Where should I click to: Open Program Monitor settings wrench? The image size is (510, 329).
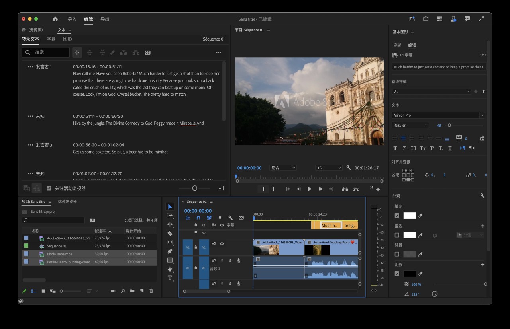tap(349, 168)
